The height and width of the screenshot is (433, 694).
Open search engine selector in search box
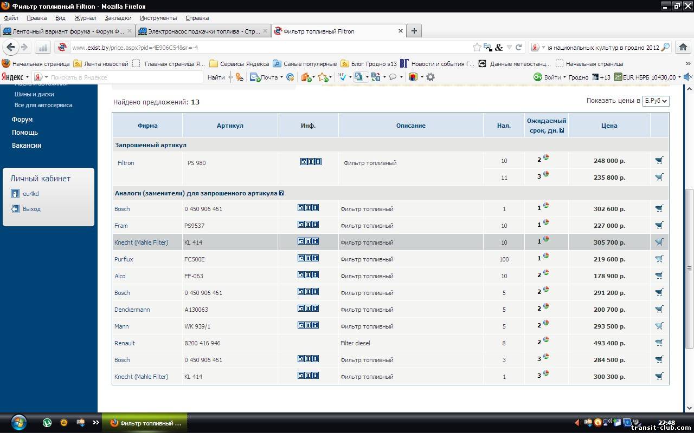click(x=537, y=48)
